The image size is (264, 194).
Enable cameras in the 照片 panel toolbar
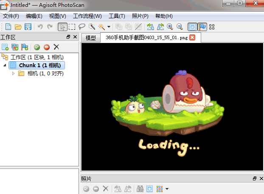86,189
